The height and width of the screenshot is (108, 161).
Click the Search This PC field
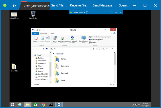click(x=105, y=49)
